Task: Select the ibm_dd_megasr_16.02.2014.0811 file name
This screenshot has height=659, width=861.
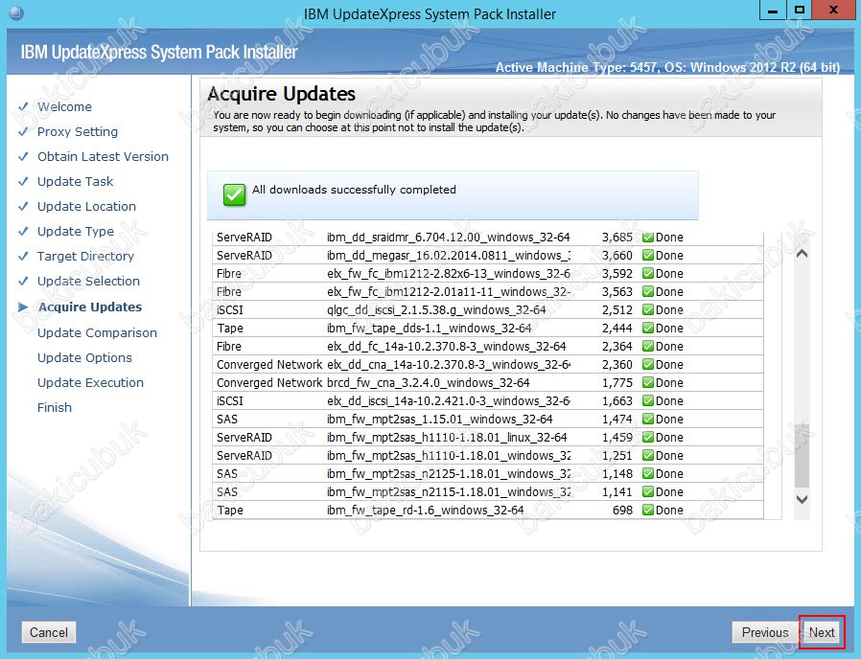Action: 448,255
